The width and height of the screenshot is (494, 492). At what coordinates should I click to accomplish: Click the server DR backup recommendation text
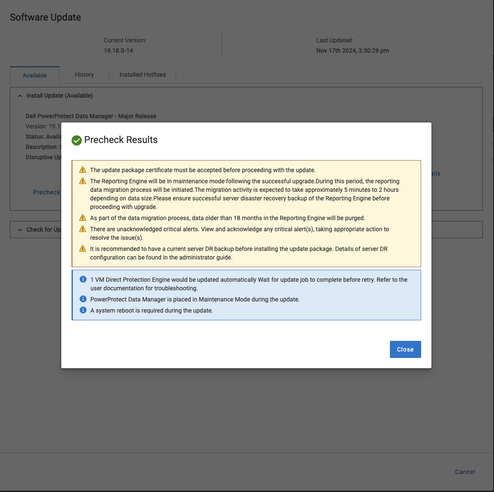[239, 253]
